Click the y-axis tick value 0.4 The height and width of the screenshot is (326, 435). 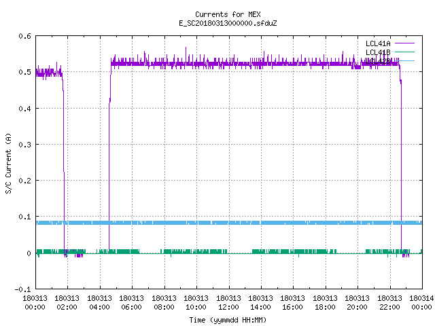(24, 109)
